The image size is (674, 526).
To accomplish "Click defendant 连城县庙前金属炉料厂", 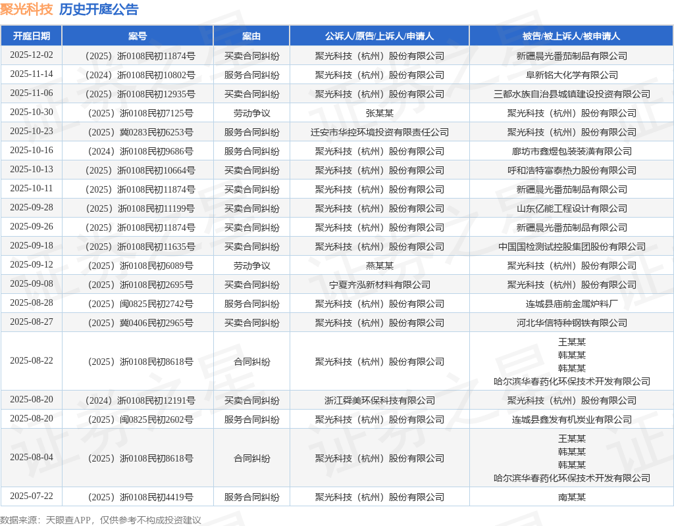I will [x=572, y=304].
